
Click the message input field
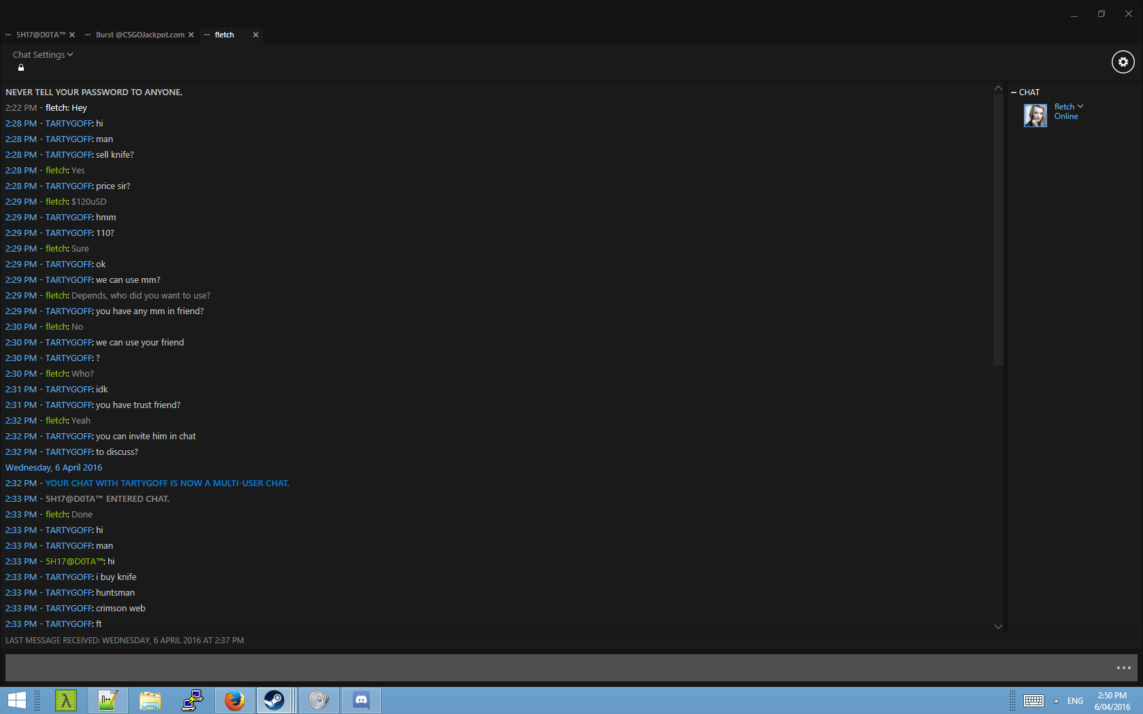pyautogui.click(x=558, y=668)
